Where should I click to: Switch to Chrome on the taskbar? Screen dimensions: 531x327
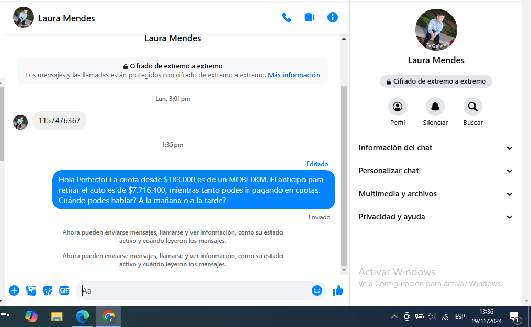[x=108, y=317]
